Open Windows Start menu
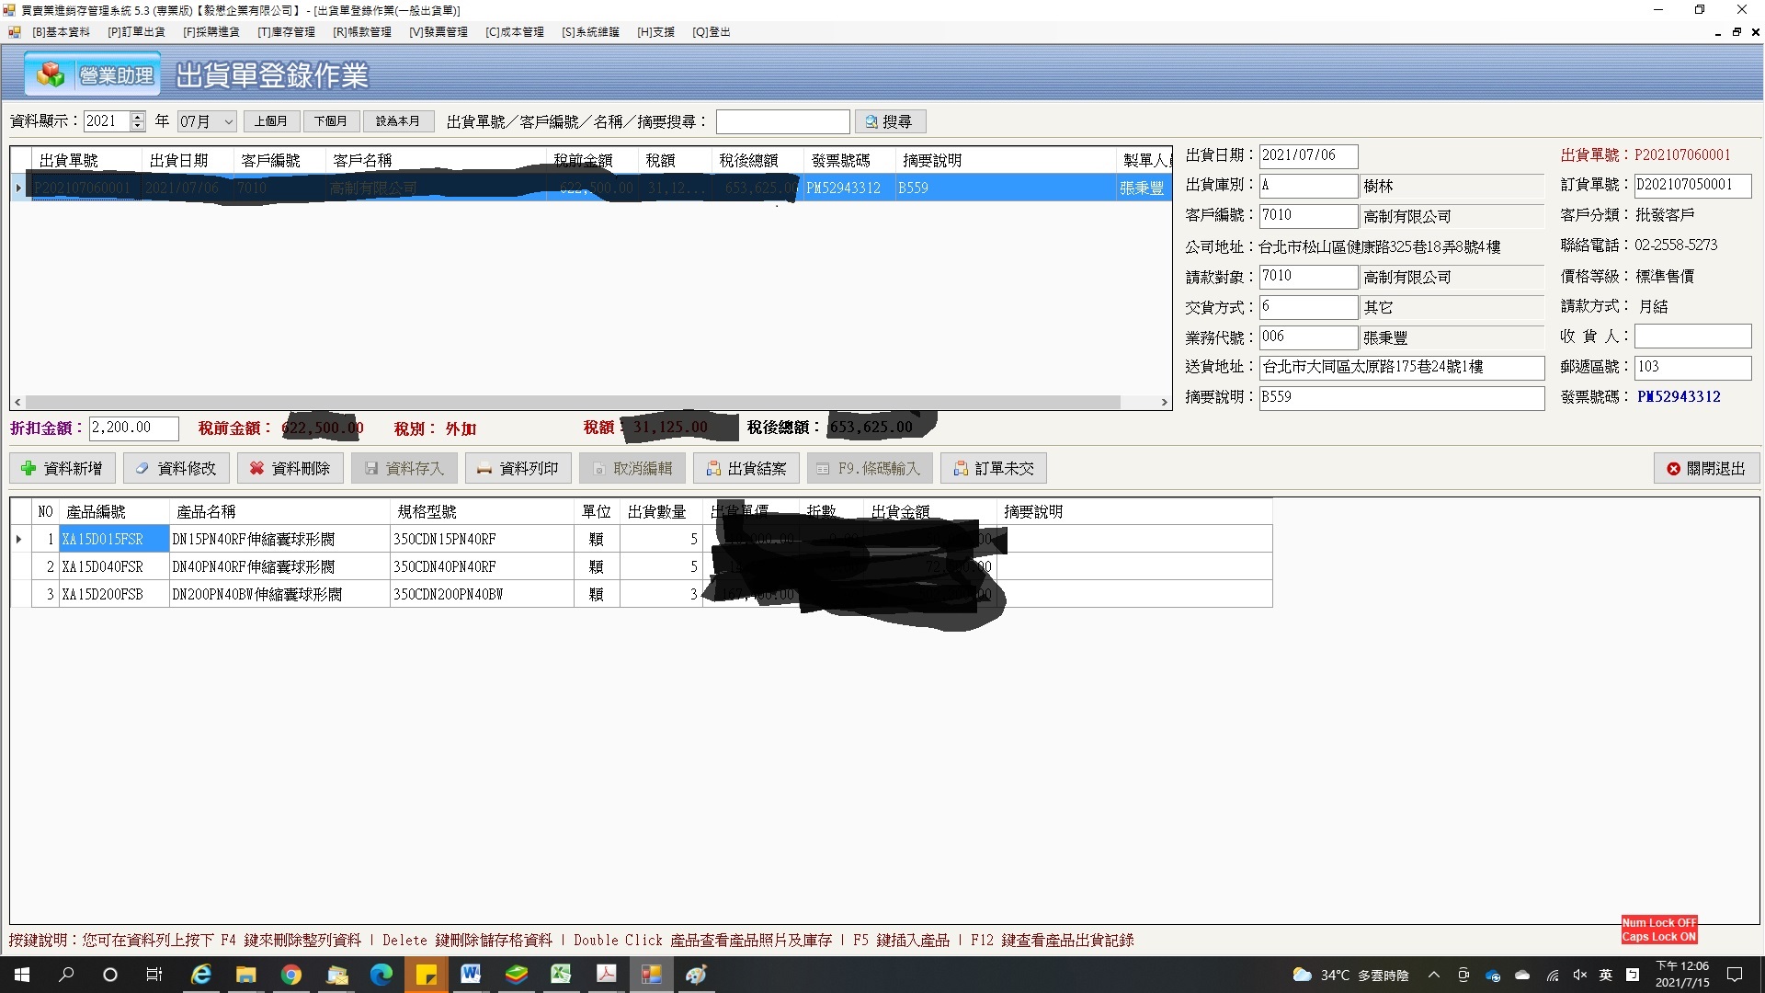The width and height of the screenshot is (1765, 993). click(x=22, y=975)
